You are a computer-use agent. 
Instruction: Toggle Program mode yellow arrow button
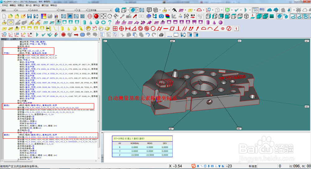pyautogui.click(x=11, y=22)
